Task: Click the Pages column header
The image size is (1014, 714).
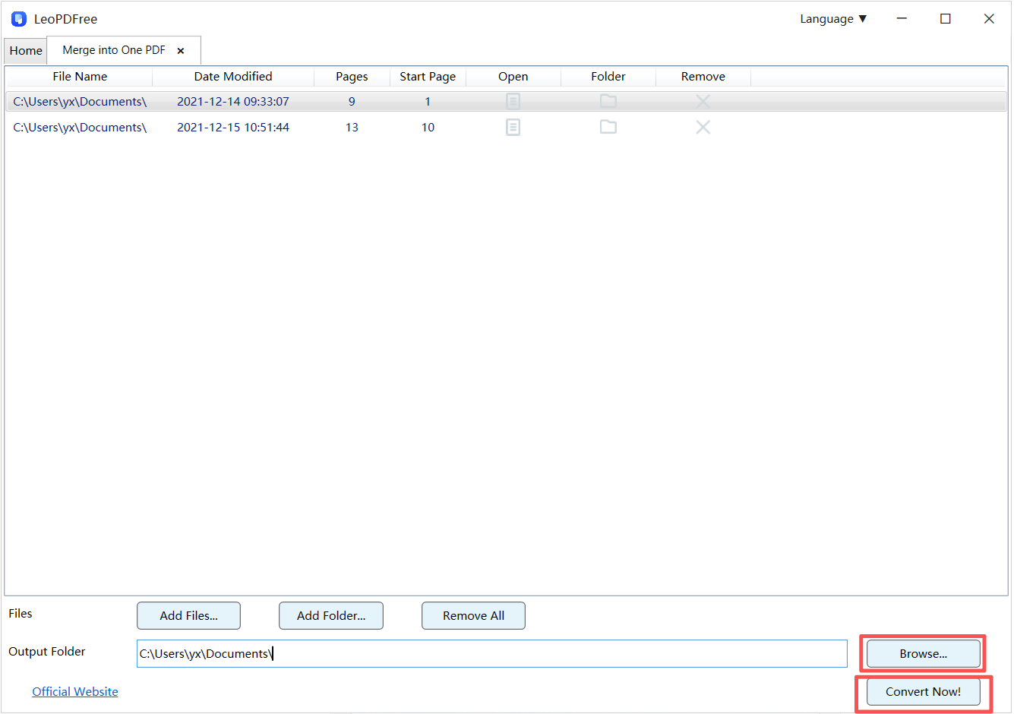Action: click(352, 77)
